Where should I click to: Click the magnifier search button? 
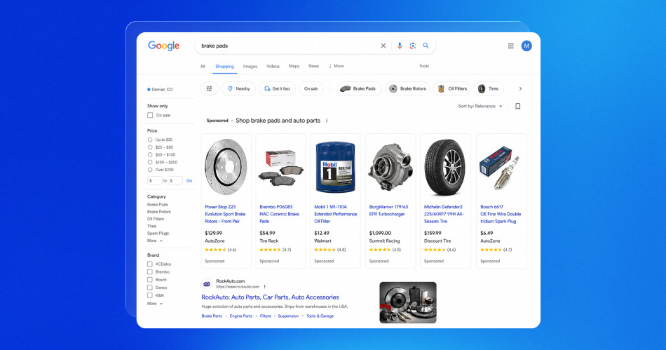426,46
